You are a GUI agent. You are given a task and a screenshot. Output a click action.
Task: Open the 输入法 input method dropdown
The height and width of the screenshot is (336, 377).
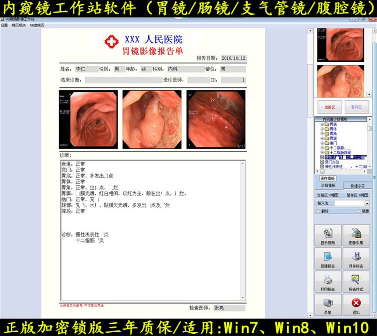[x=367, y=203]
